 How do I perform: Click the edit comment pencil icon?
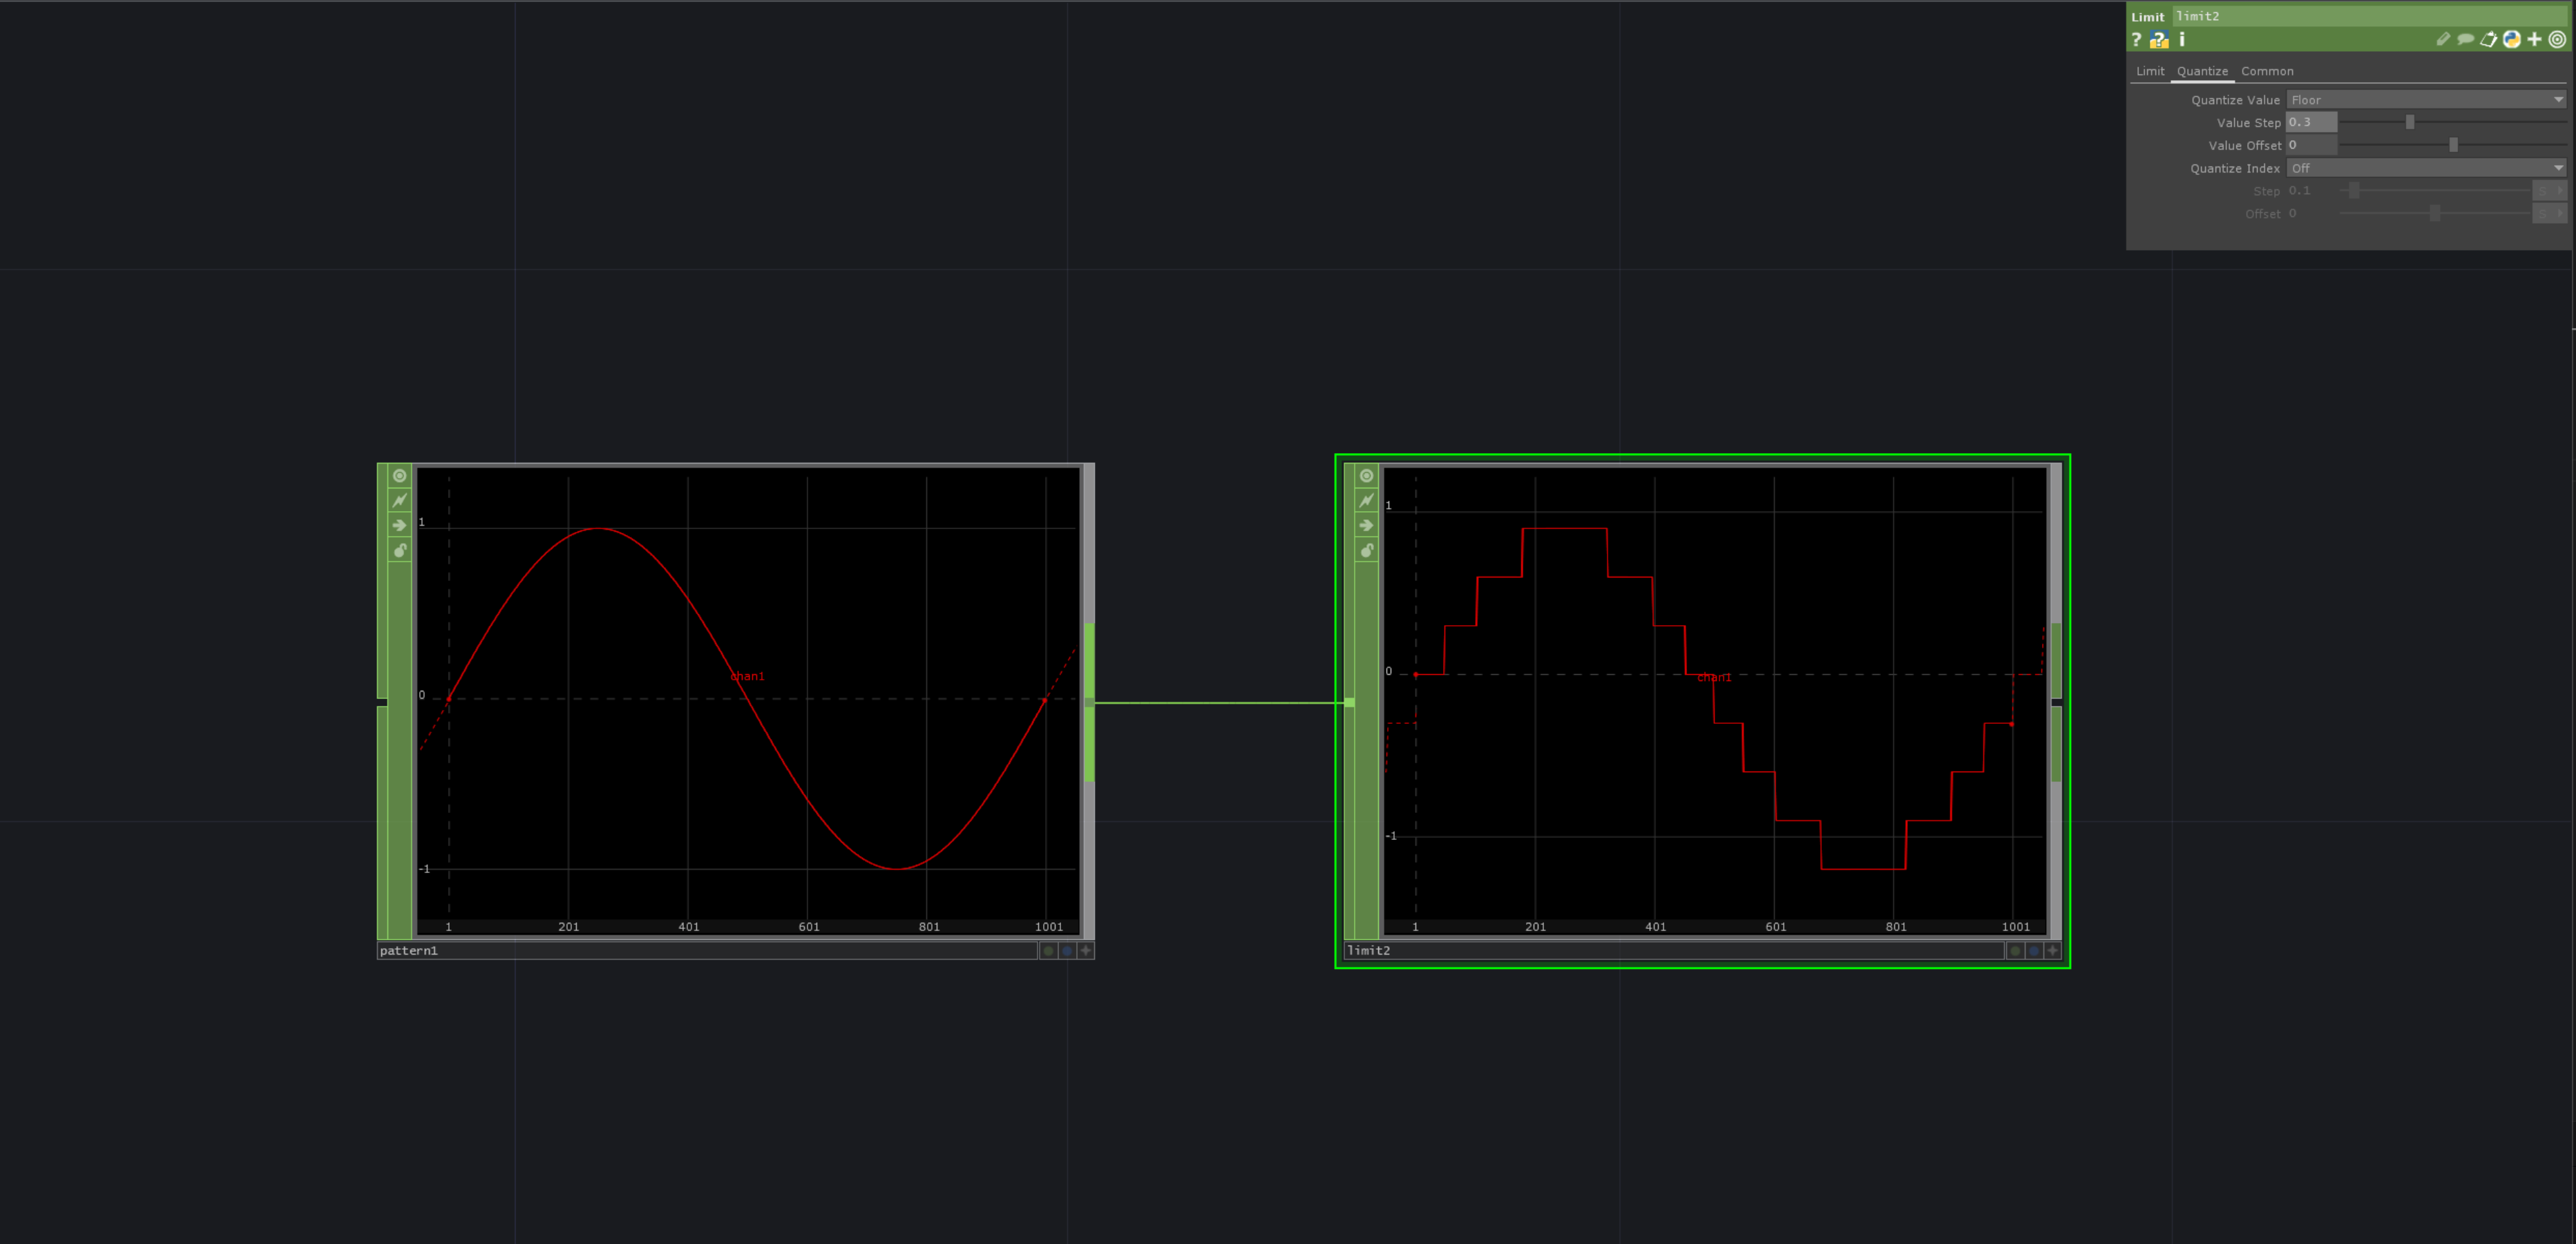point(2443,39)
